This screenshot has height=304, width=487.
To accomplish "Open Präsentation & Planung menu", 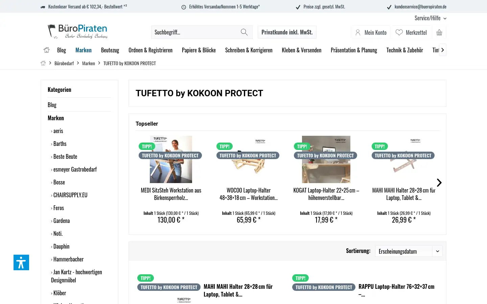I will coord(354,50).
